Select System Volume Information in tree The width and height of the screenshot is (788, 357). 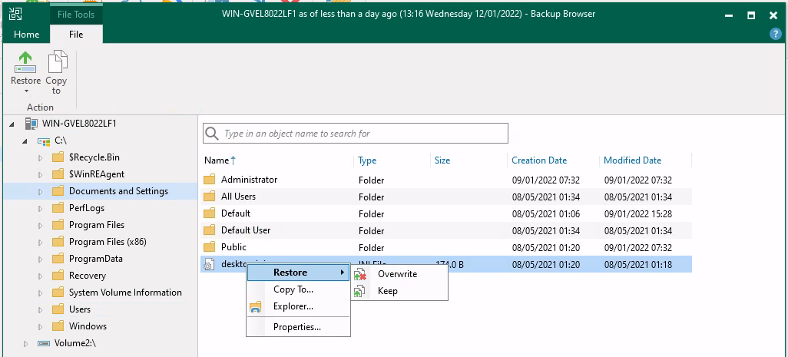click(x=125, y=293)
